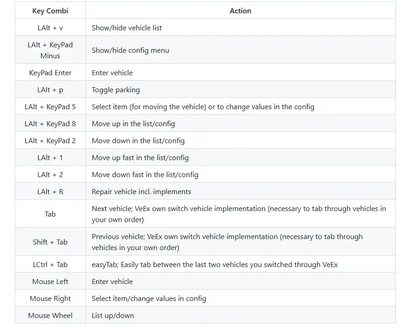Select the "LAlt + KeyPad 5" cell
The height and width of the screenshot is (329, 399).
point(50,107)
